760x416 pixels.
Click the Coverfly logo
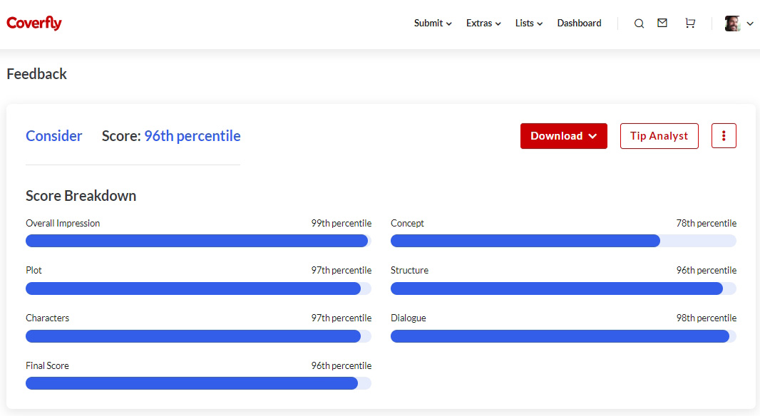point(34,24)
